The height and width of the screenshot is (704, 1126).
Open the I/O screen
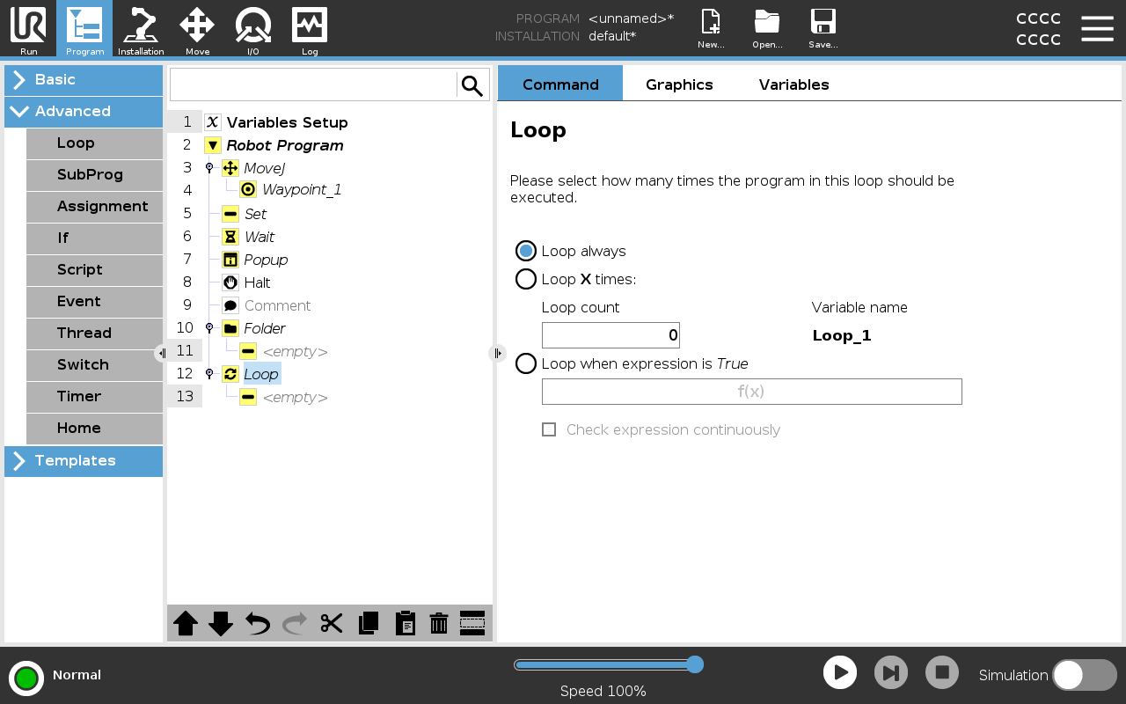(x=253, y=29)
